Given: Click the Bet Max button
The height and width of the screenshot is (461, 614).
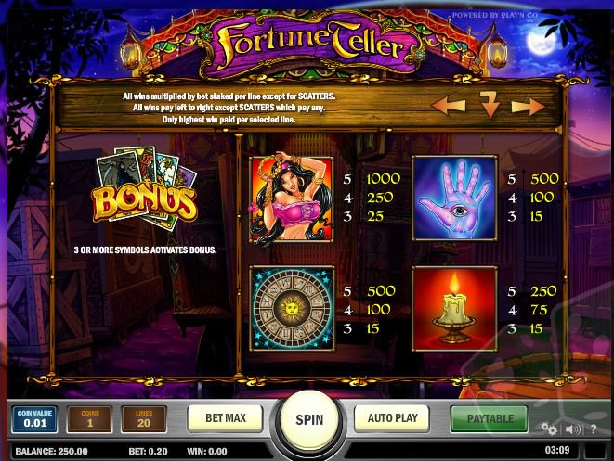Looking at the screenshot, I should coord(225,418).
